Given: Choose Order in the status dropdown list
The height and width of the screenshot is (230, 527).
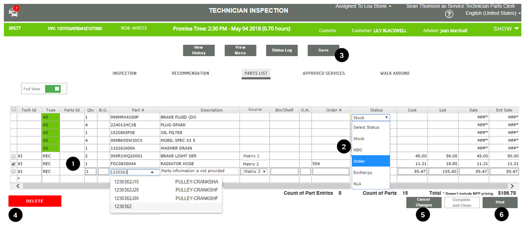Looking at the screenshot, I should coord(370,161).
